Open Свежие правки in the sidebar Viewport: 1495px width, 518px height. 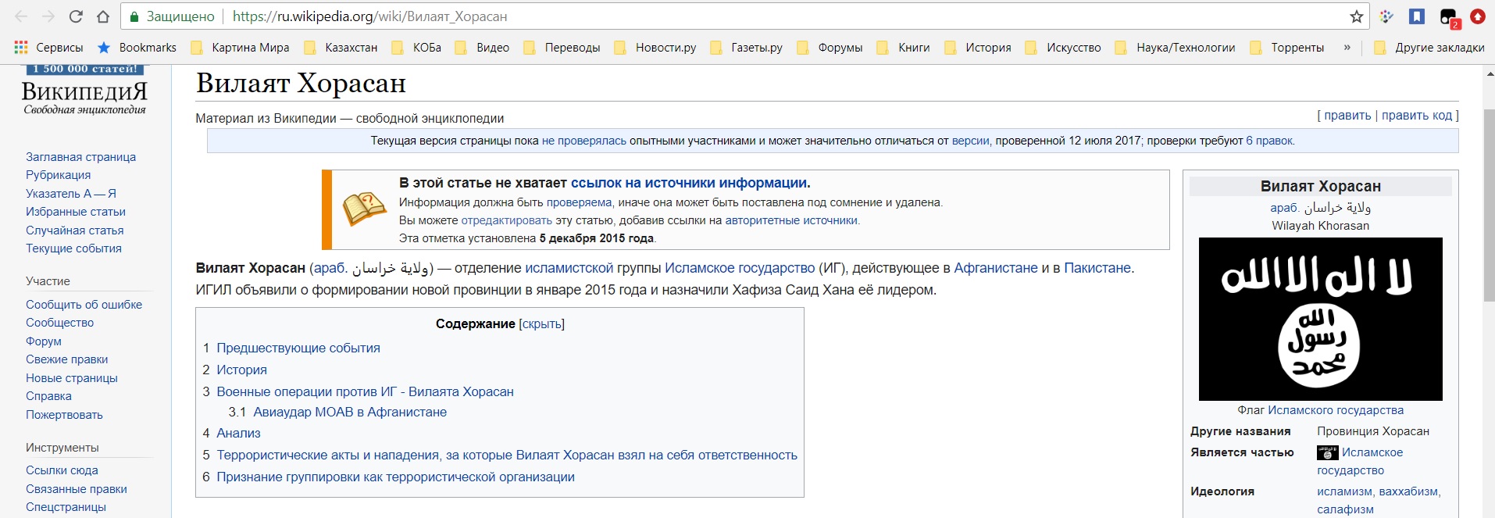click(x=66, y=359)
